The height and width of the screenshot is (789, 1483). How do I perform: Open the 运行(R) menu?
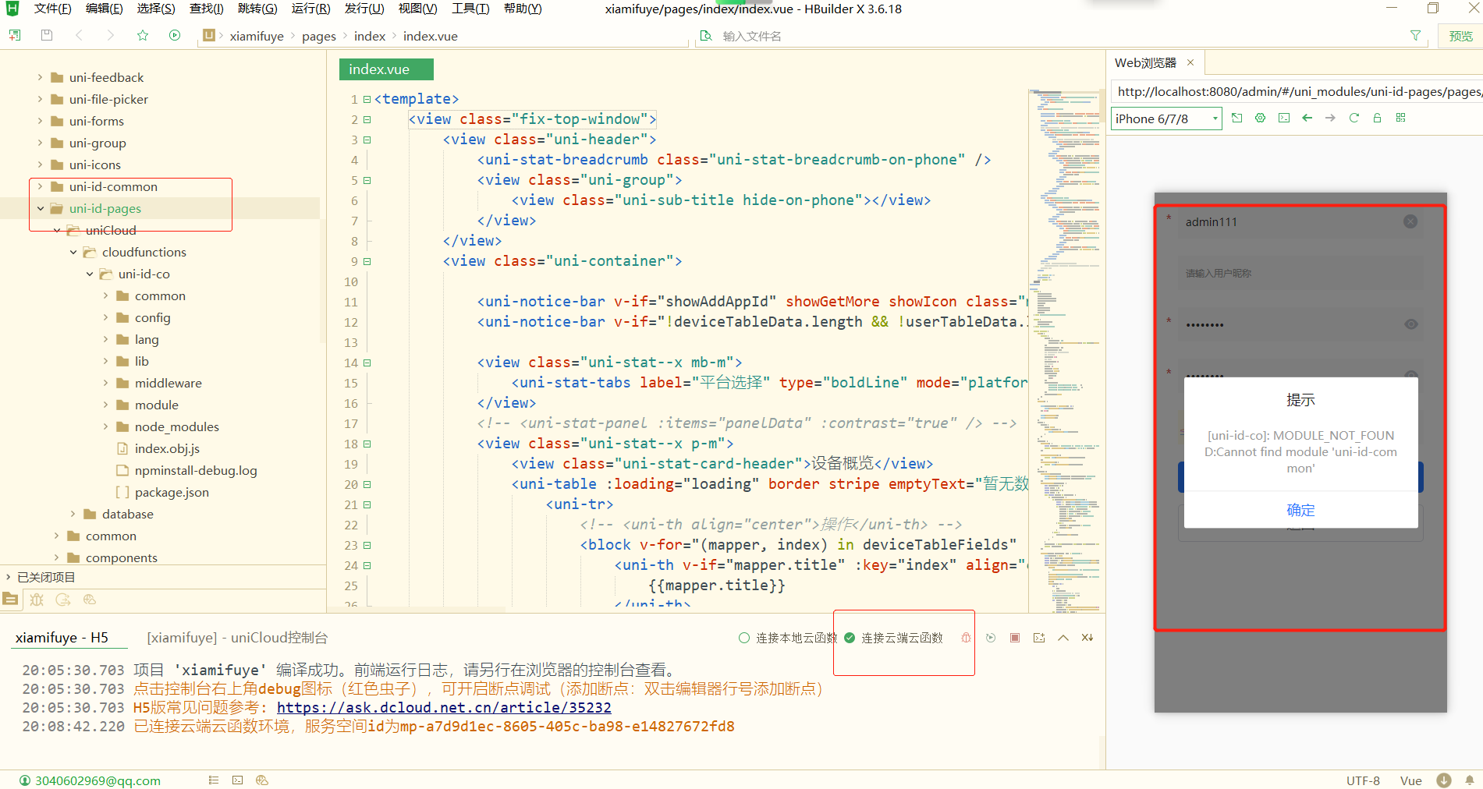pos(310,9)
